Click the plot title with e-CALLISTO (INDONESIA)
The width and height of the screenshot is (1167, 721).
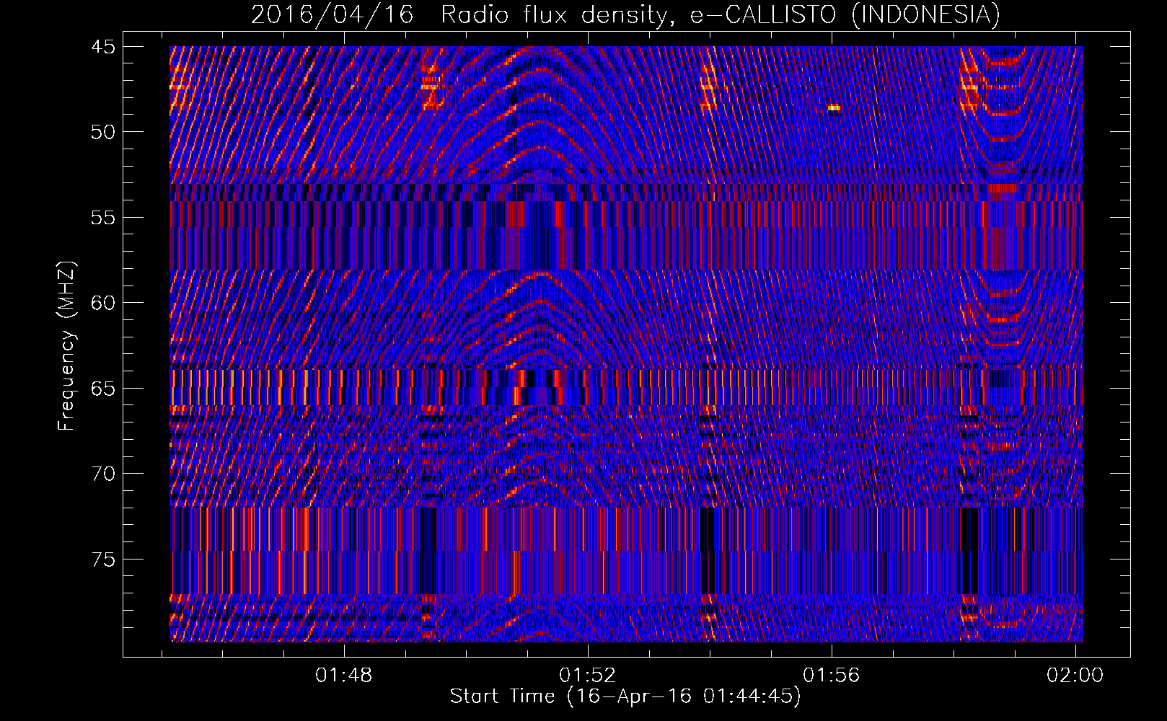(x=625, y=14)
